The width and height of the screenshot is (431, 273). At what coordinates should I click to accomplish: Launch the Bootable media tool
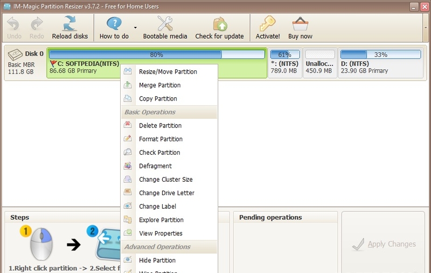165,23
